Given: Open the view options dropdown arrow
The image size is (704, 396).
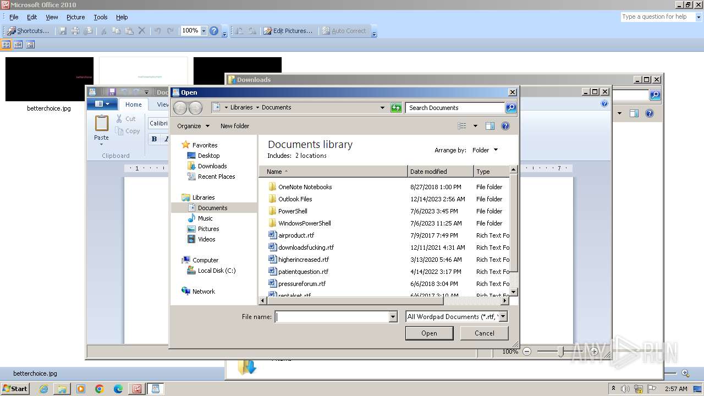Looking at the screenshot, I should (475, 126).
